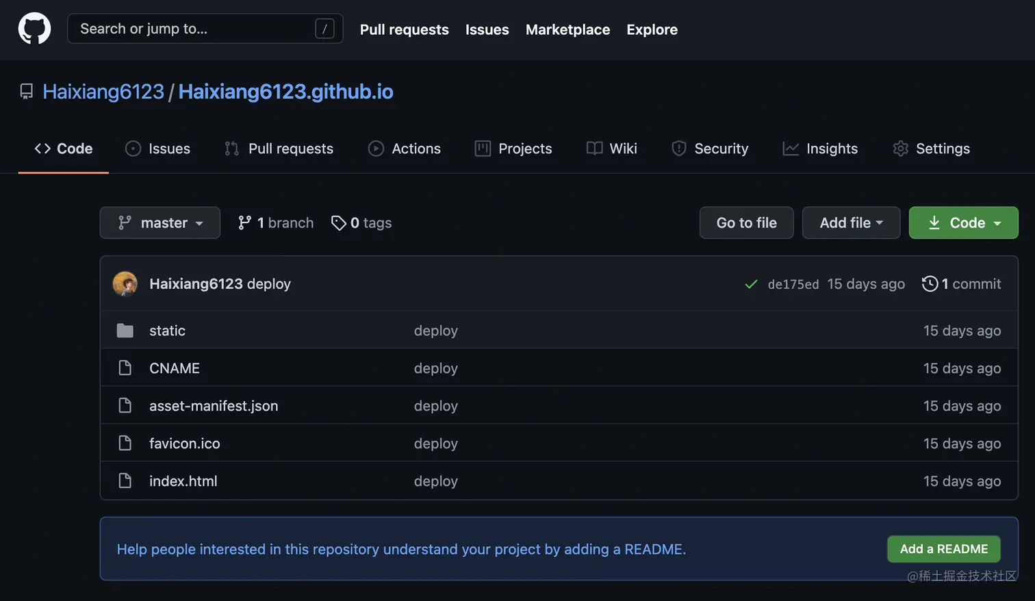The height and width of the screenshot is (601, 1035).
Task: Click the green commit status checkmark
Action: click(x=751, y=284)
